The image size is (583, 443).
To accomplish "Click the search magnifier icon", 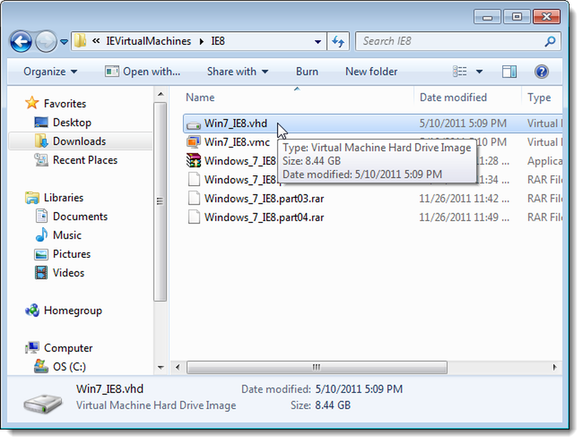I will tap(550, 41).
